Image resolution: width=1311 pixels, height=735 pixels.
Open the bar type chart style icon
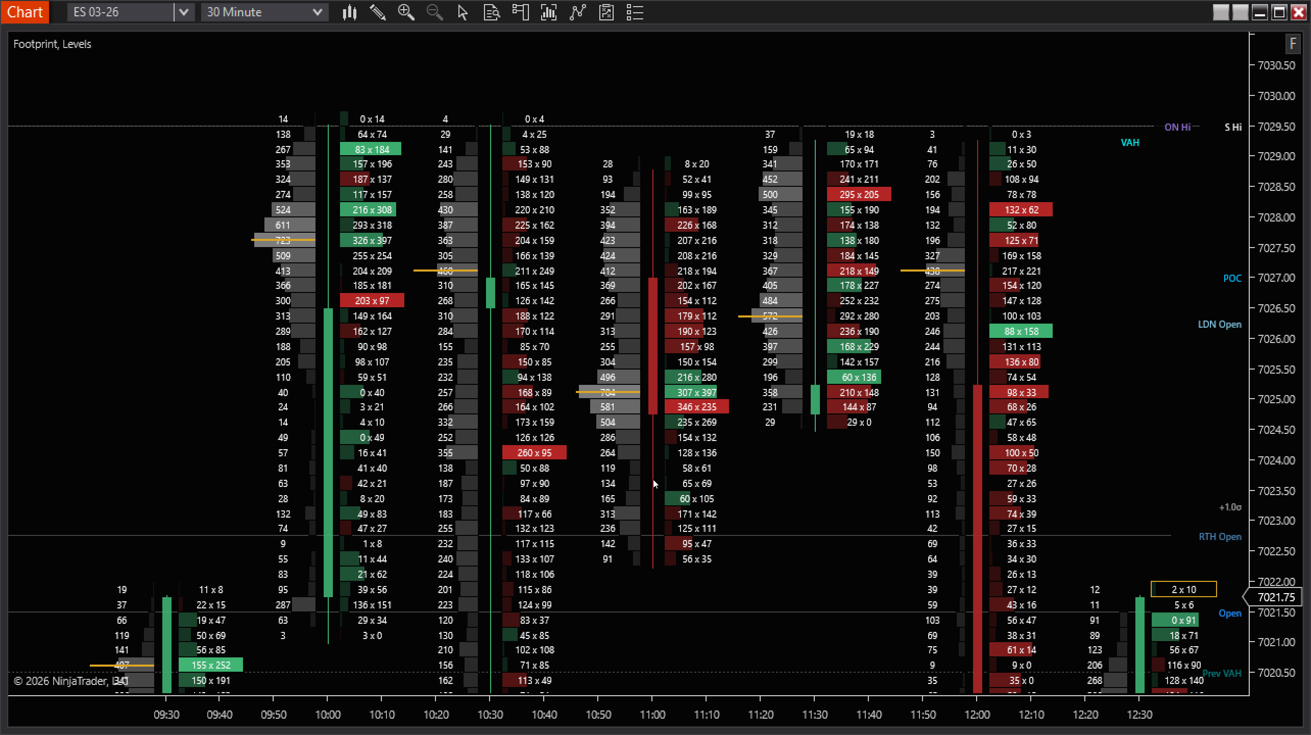(x=350, y=12)
